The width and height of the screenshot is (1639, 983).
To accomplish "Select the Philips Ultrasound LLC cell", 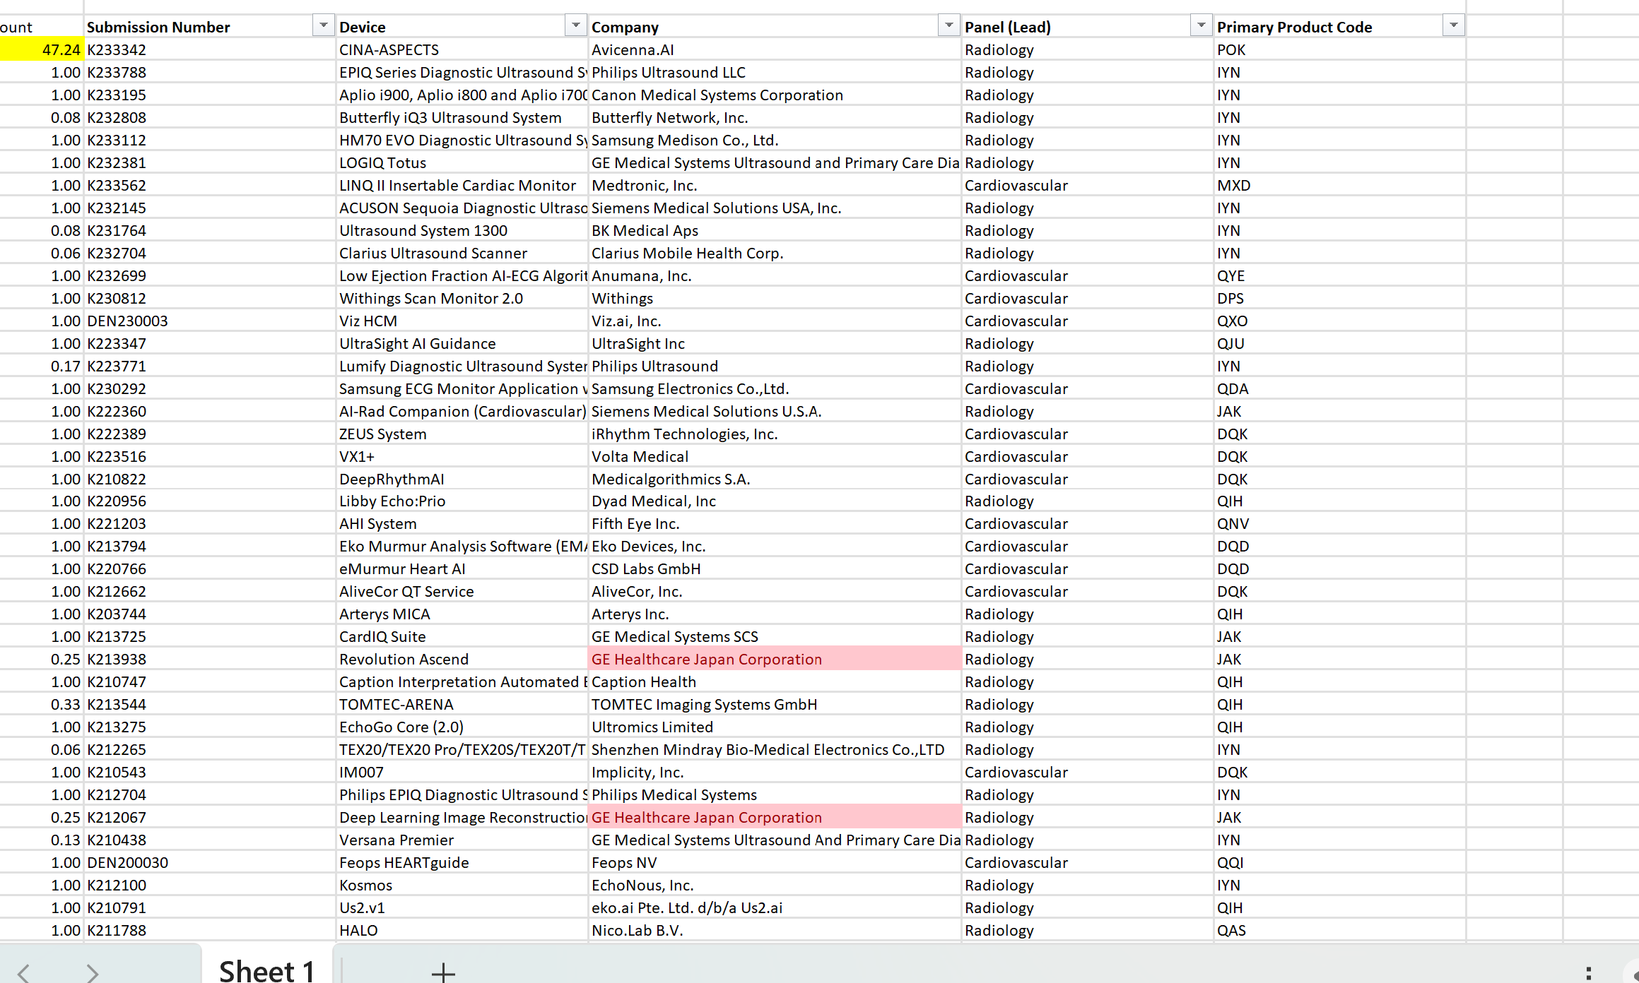I will tap(775, 72).
